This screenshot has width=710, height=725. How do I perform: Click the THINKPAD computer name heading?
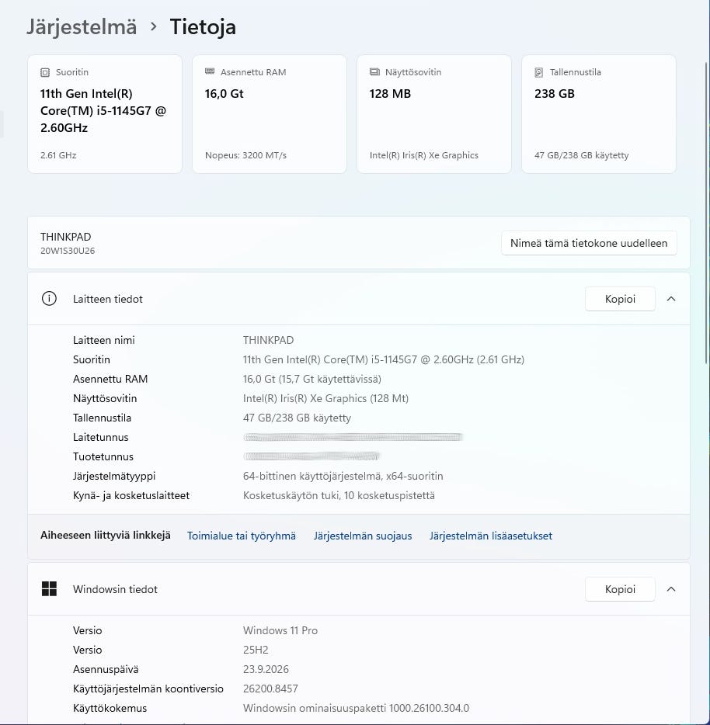point(66,237)
